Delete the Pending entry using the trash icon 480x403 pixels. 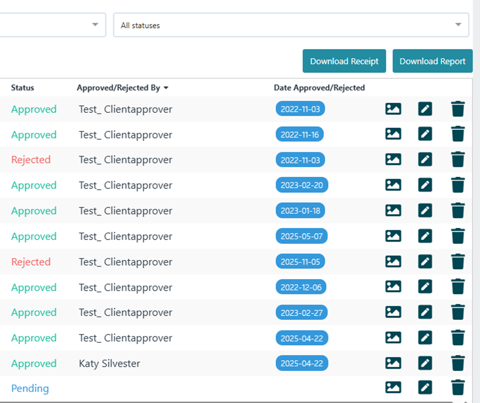(458, 388)
